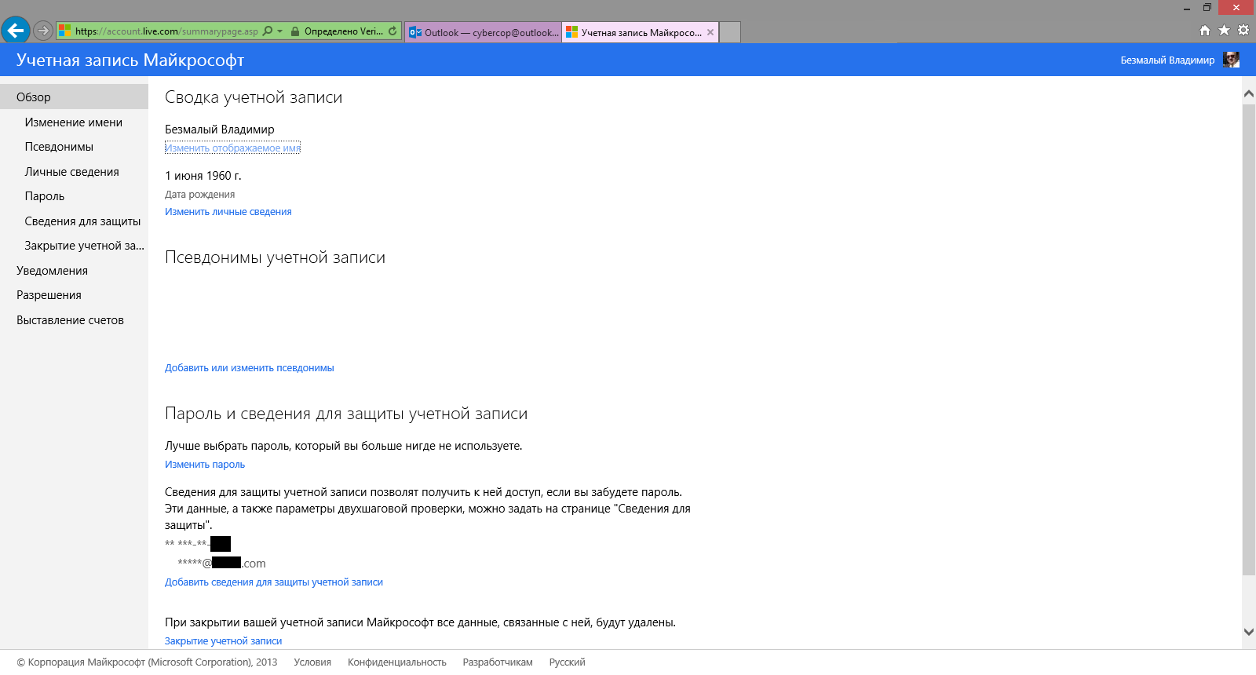The height and width of the screenshot is (675, 1256).
Task: Open Favorites star icon
Action: pos(1225,31)
